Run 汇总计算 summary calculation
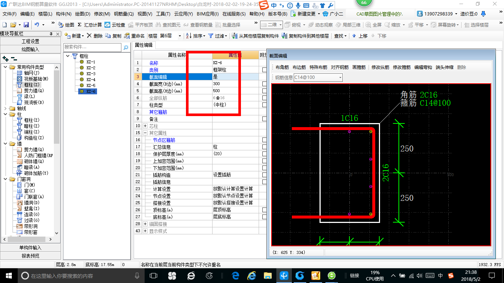The image size is (504, 283). click(x=90, y=25)
